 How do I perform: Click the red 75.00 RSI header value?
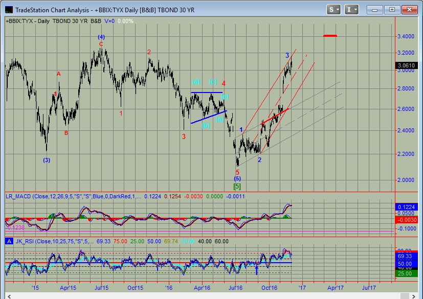click(x=120, y=241)
